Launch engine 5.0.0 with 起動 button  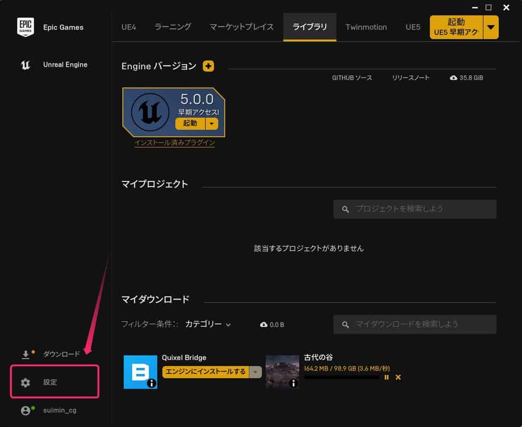tap(190, 123)
